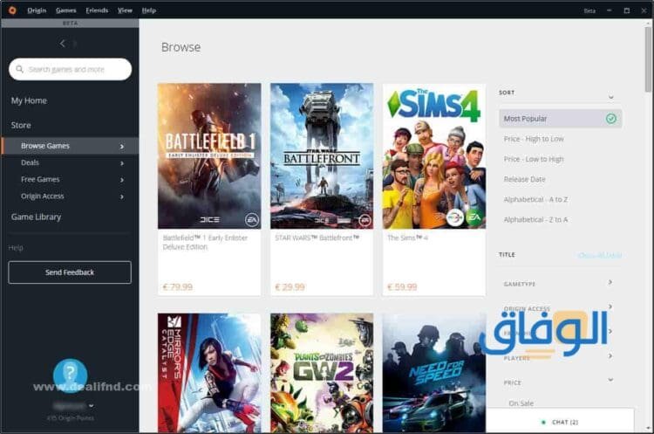Open the blue help question bubble
The height and width of the screenshot is (434, 654).
coord(70,375)
